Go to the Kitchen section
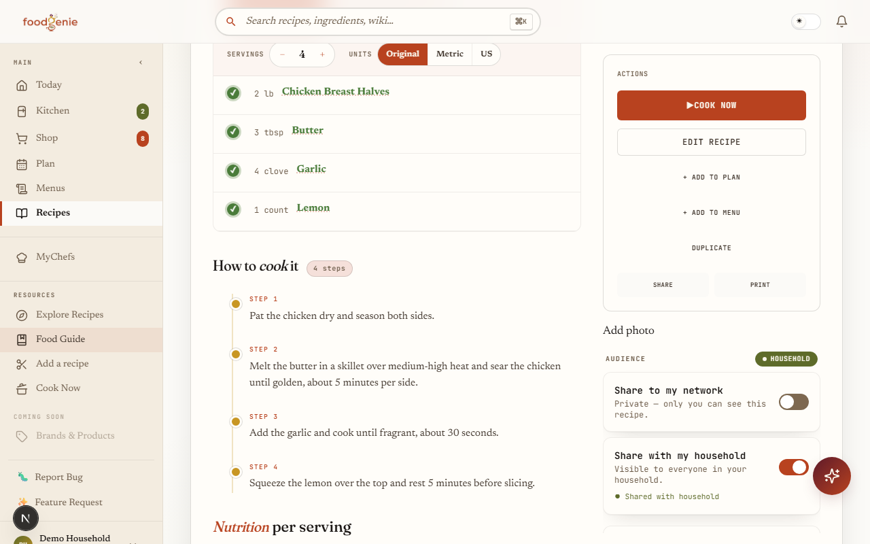Image resolution: width=870 pixels, height=544 pixels. (x=81, y=111)
